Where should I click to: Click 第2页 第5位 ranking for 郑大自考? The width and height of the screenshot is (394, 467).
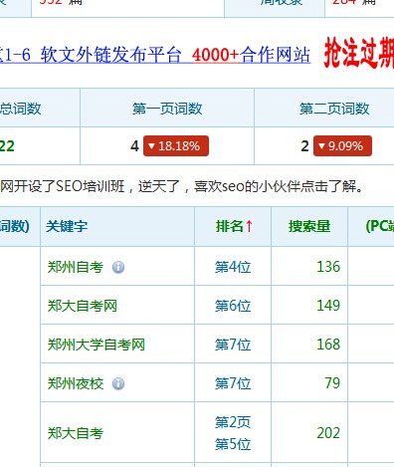coord(233,433)
